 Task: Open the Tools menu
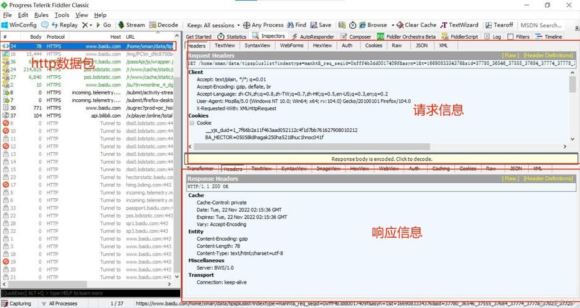click(x=62, y=15)
